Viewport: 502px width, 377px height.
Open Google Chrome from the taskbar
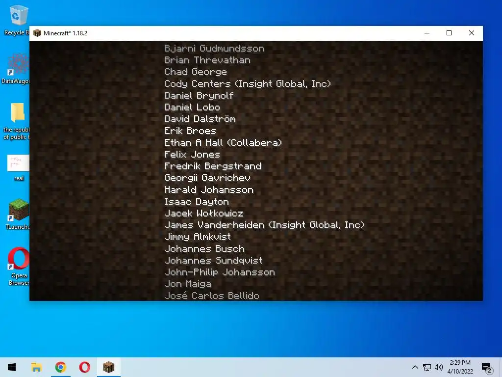(x=60, y=367)
